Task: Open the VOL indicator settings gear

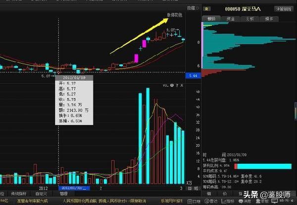Action: point(172,85)
